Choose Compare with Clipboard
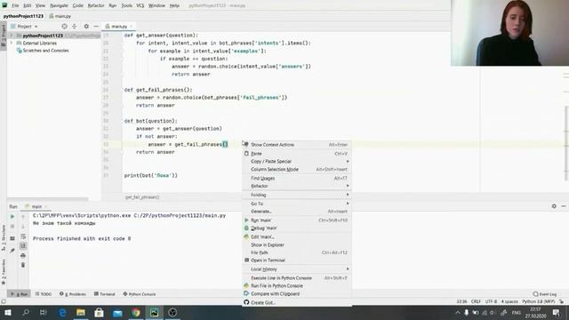This screenshot has width=569, height=320. click(x=297, y=294)
